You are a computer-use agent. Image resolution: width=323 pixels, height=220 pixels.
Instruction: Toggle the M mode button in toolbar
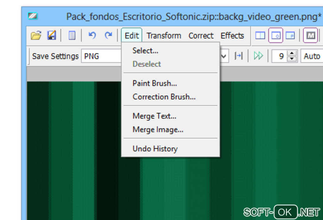pyautogui.click(x=310, y=35)
